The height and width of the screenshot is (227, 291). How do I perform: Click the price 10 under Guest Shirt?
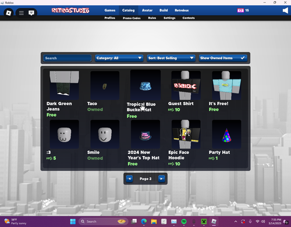click(x=174, y=110)
